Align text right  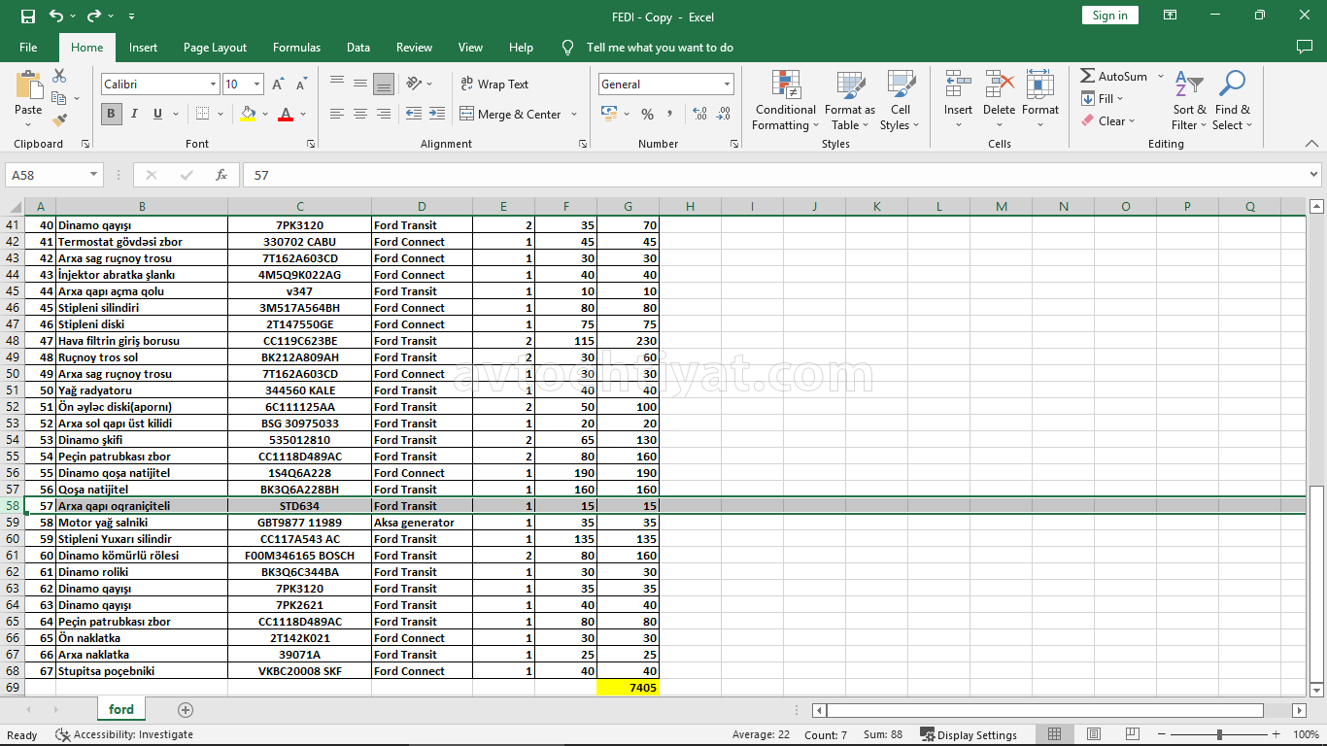[x=384, y=114]
